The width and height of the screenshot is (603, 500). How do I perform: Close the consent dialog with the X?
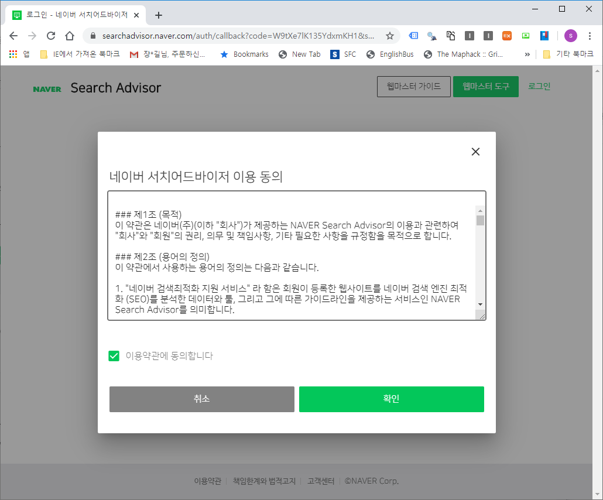475,152
